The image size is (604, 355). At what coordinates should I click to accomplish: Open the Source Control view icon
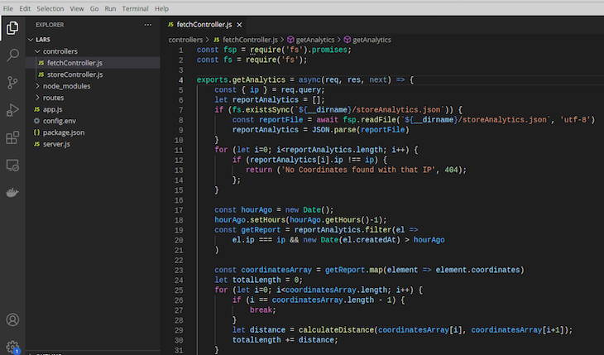coord(12,83)
